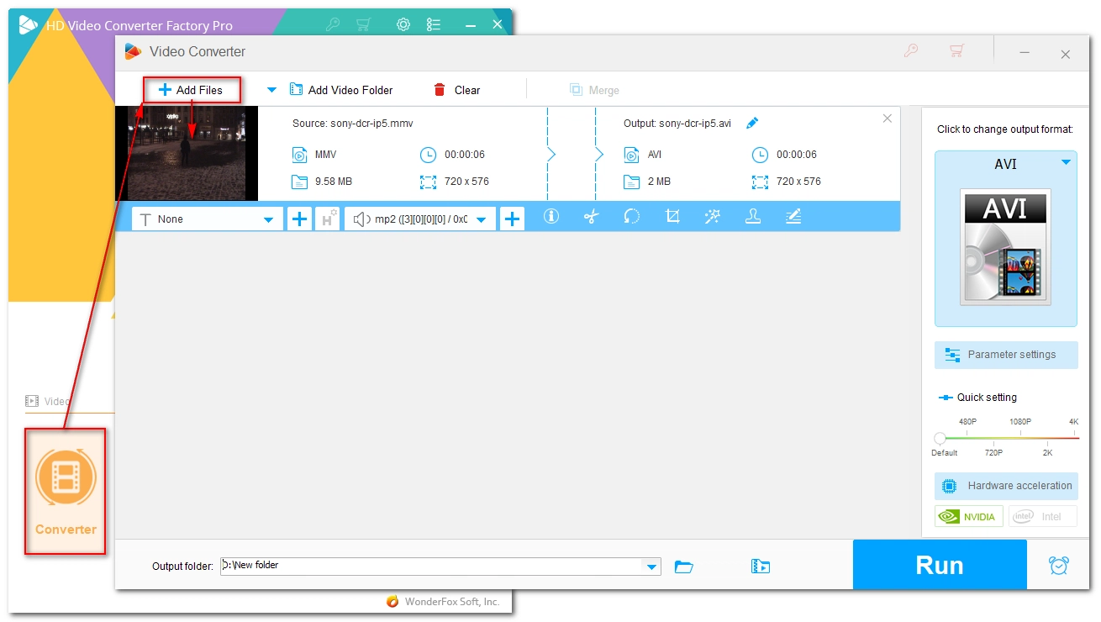The image size is (1101, 622).
Task: Expand the AVI format dropdown arrow
Action: click(x=1066, y=162)
